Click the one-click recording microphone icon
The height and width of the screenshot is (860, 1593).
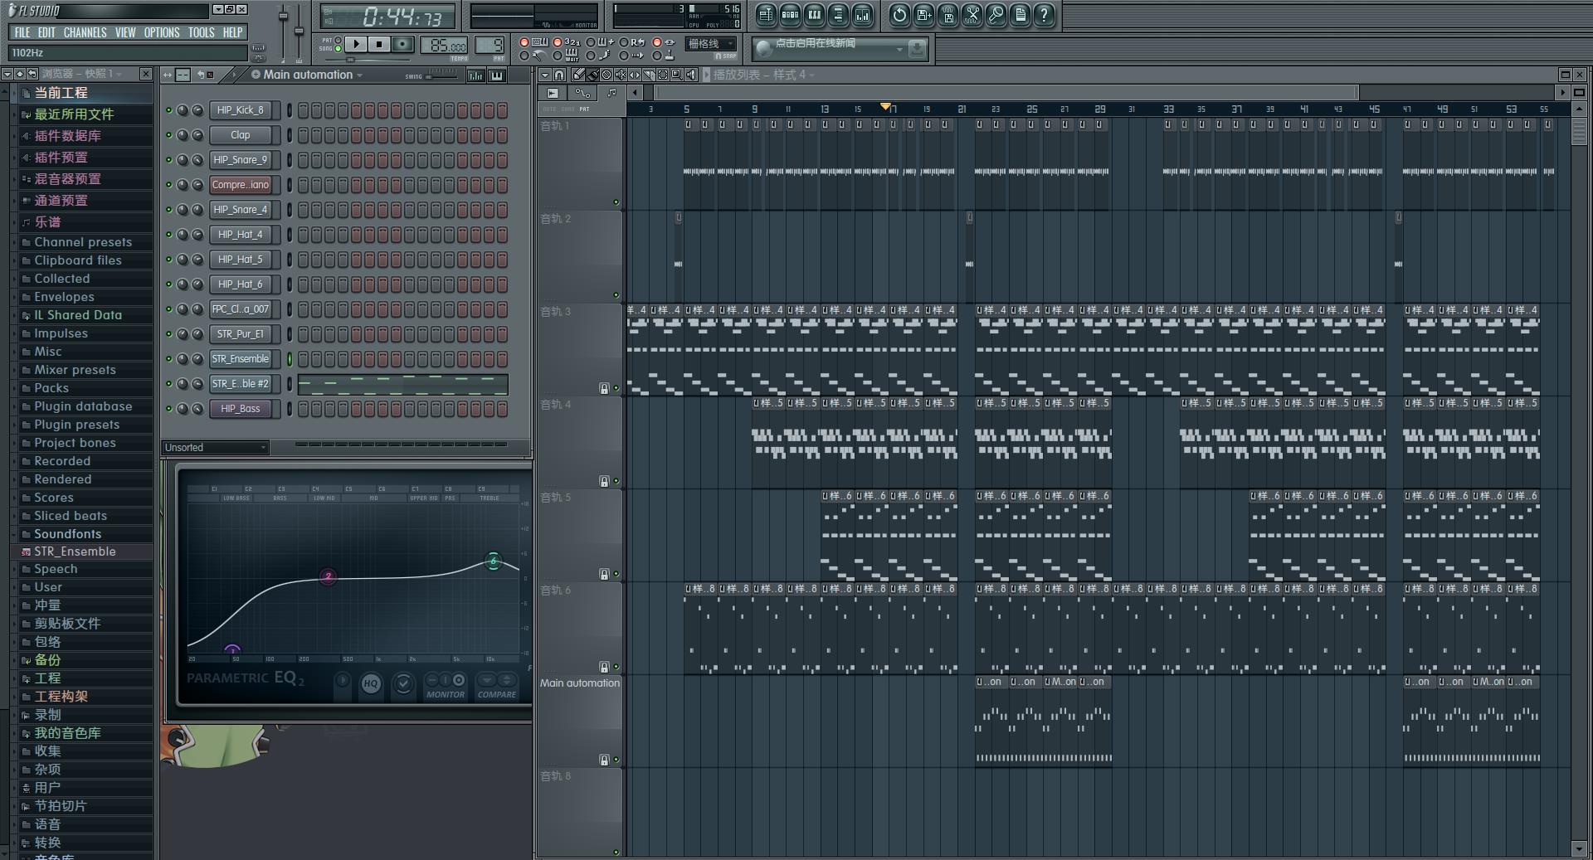(x=996, y=15)
